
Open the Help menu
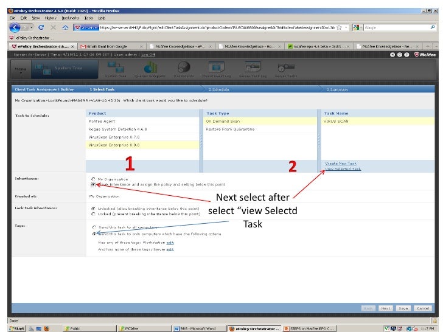102,18
